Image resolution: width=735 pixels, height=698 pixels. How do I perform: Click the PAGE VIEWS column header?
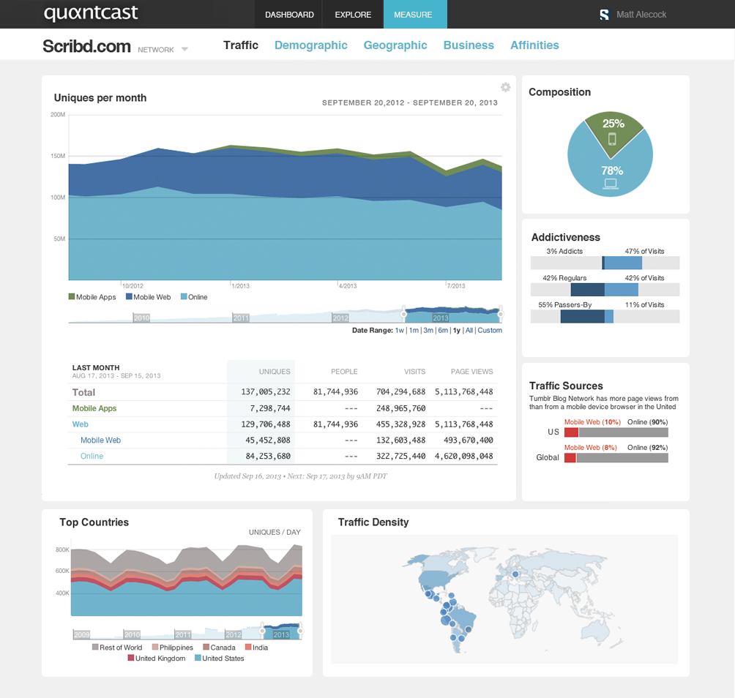[x=472, y=372]
